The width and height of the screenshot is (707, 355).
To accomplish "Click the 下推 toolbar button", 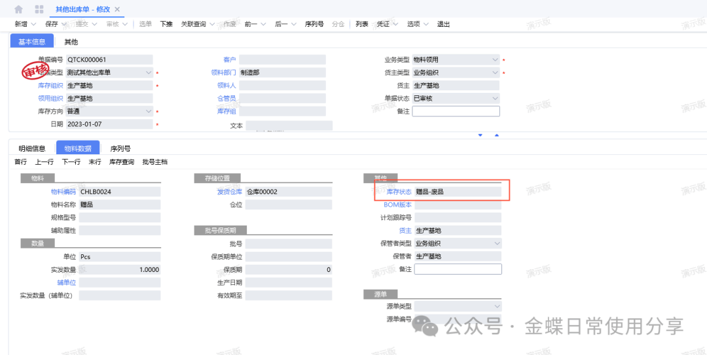I will [166, 24].
